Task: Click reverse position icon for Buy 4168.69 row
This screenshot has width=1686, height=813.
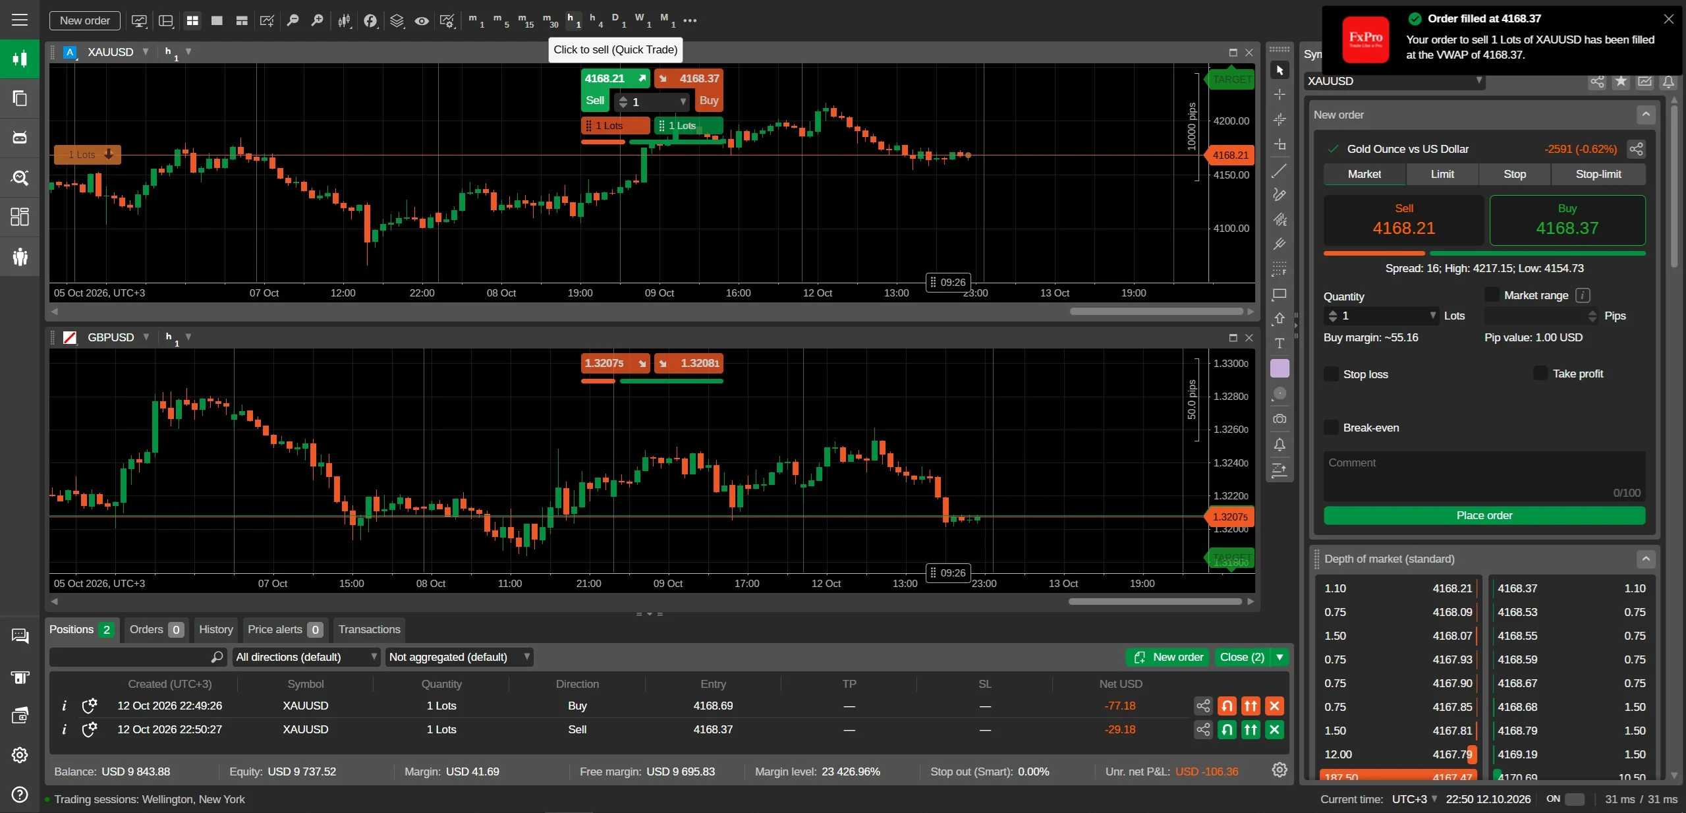Action: (1227, 706)
